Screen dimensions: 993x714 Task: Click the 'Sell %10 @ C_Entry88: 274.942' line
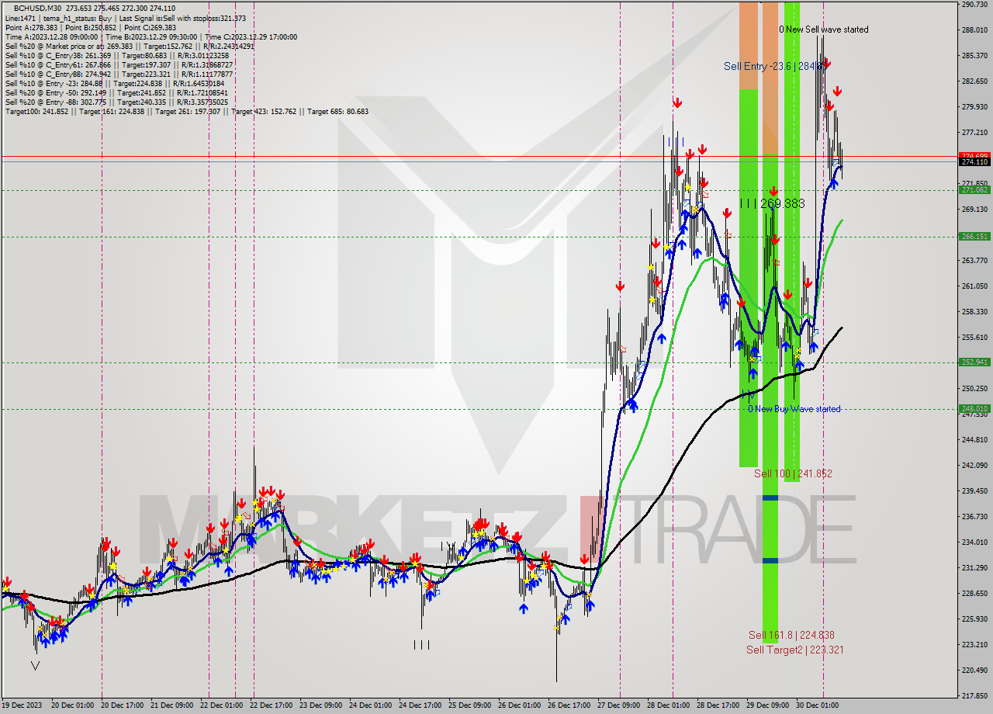click(x=119, y=74)
